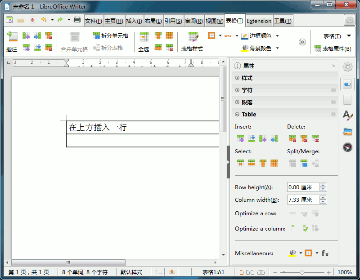Expand the 样式 section in sidebar
This screenshot has height=280, width=360.
(247, 78)
